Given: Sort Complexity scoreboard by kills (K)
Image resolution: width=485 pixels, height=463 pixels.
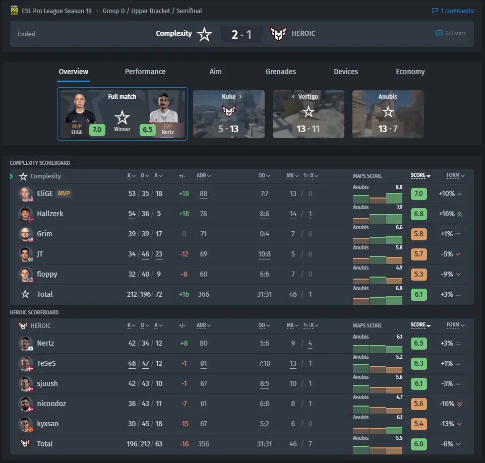Looking at the screenshot, I should point(132,176).
